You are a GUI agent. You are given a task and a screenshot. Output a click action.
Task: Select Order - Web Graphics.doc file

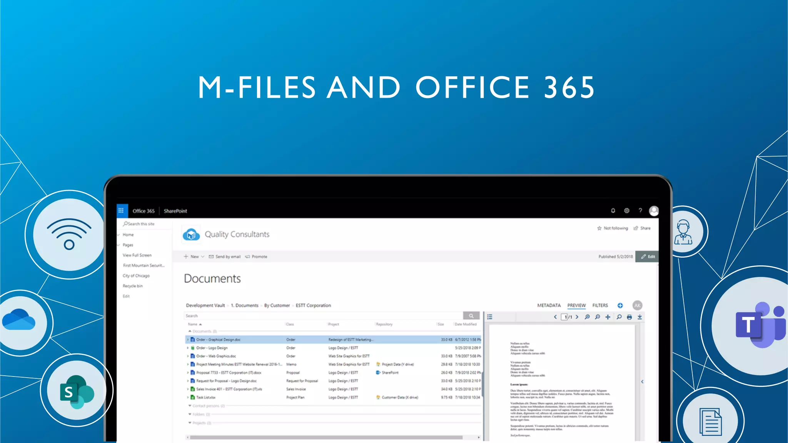click(216, 356)
